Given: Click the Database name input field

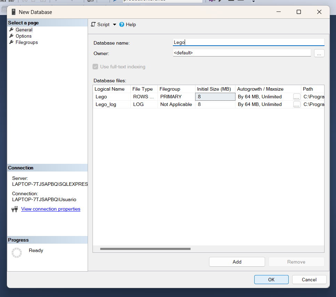Looking at the screenshot, I should [248, 43].
